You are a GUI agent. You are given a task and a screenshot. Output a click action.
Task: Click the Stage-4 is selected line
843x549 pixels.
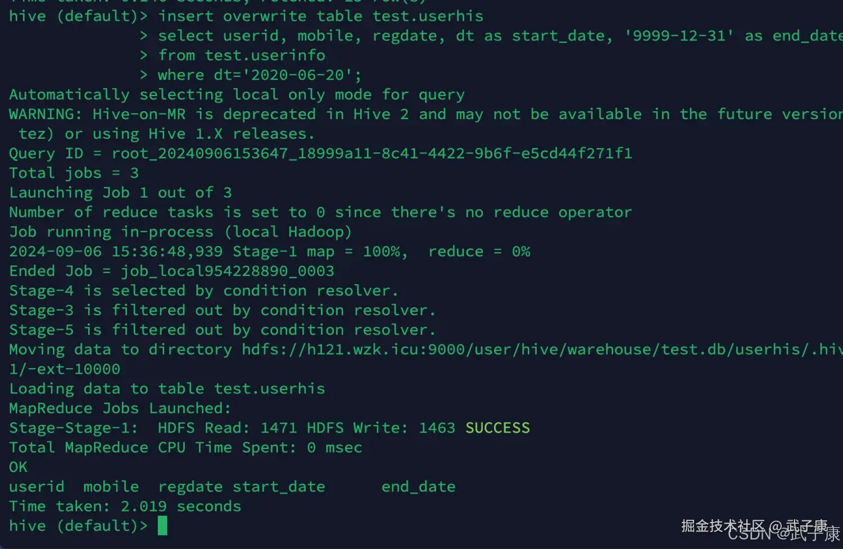[x=203, y=291]
